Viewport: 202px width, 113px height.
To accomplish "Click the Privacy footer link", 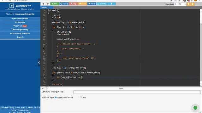I will [x=27, y=110].
